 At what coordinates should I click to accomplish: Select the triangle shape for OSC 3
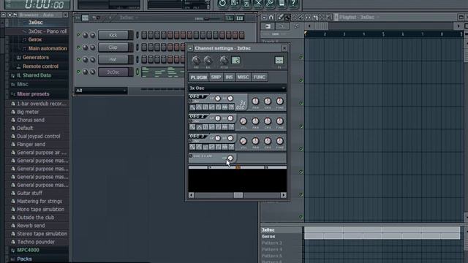click(x=199, y=147)
